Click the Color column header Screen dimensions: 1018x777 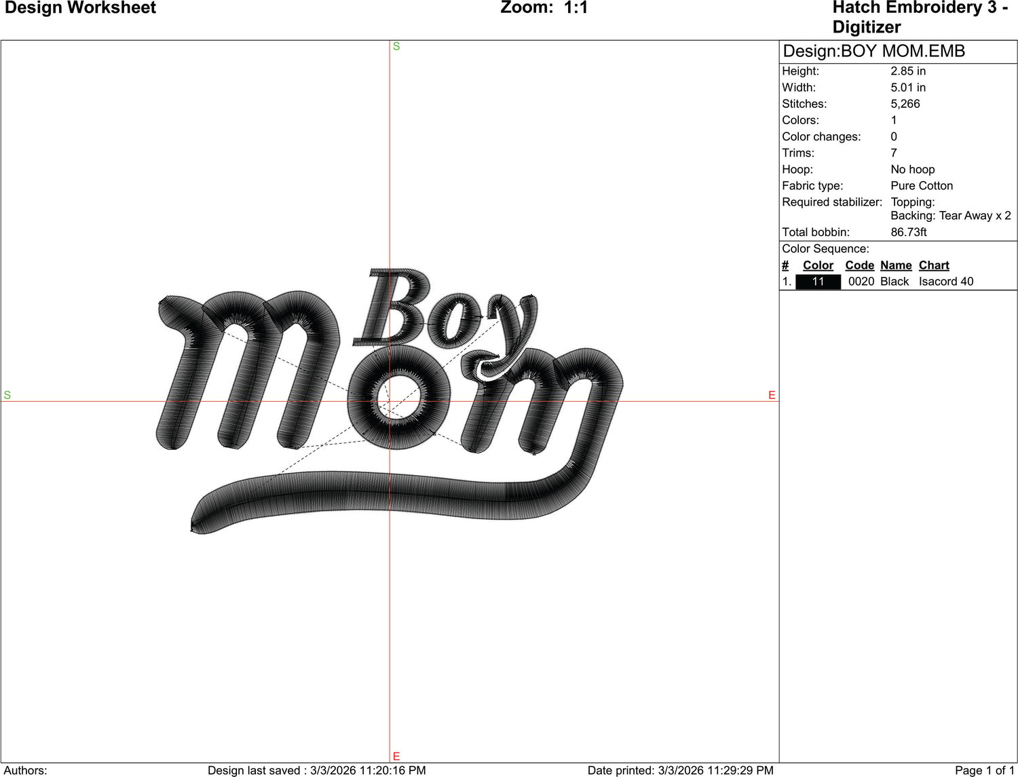[818, 265]
